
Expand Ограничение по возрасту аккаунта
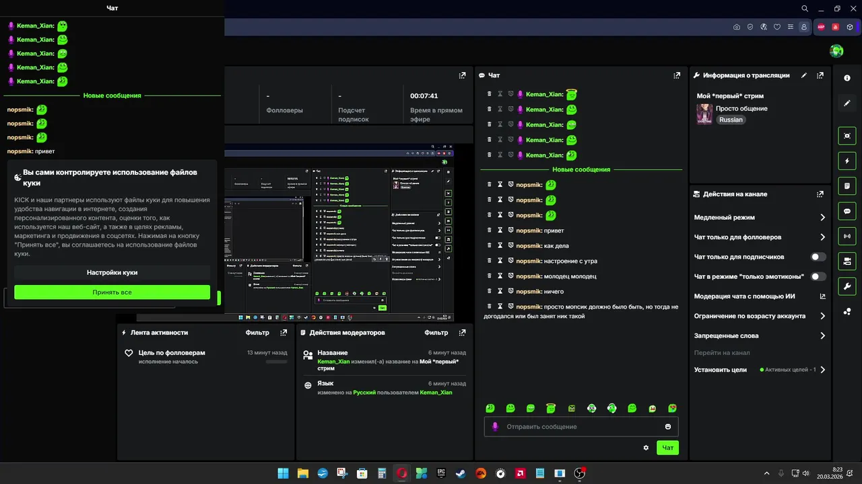coord(760,316)
